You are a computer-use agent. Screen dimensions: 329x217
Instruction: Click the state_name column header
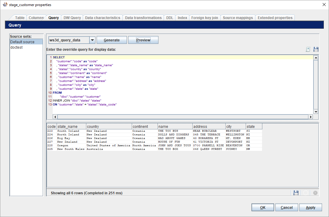(71, 127)
